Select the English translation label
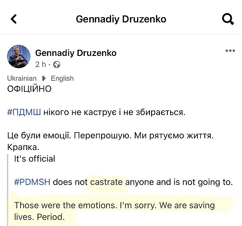242x226 pixels. (x=62, y=78)
